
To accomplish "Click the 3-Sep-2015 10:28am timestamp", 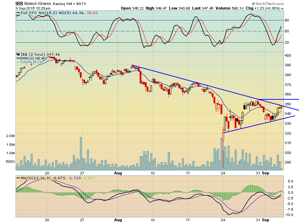I will (x=33, y=8).
